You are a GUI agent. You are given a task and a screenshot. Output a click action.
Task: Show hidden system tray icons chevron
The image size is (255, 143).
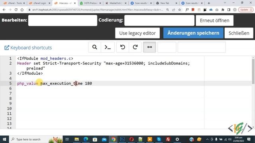(x=207, y=139)
